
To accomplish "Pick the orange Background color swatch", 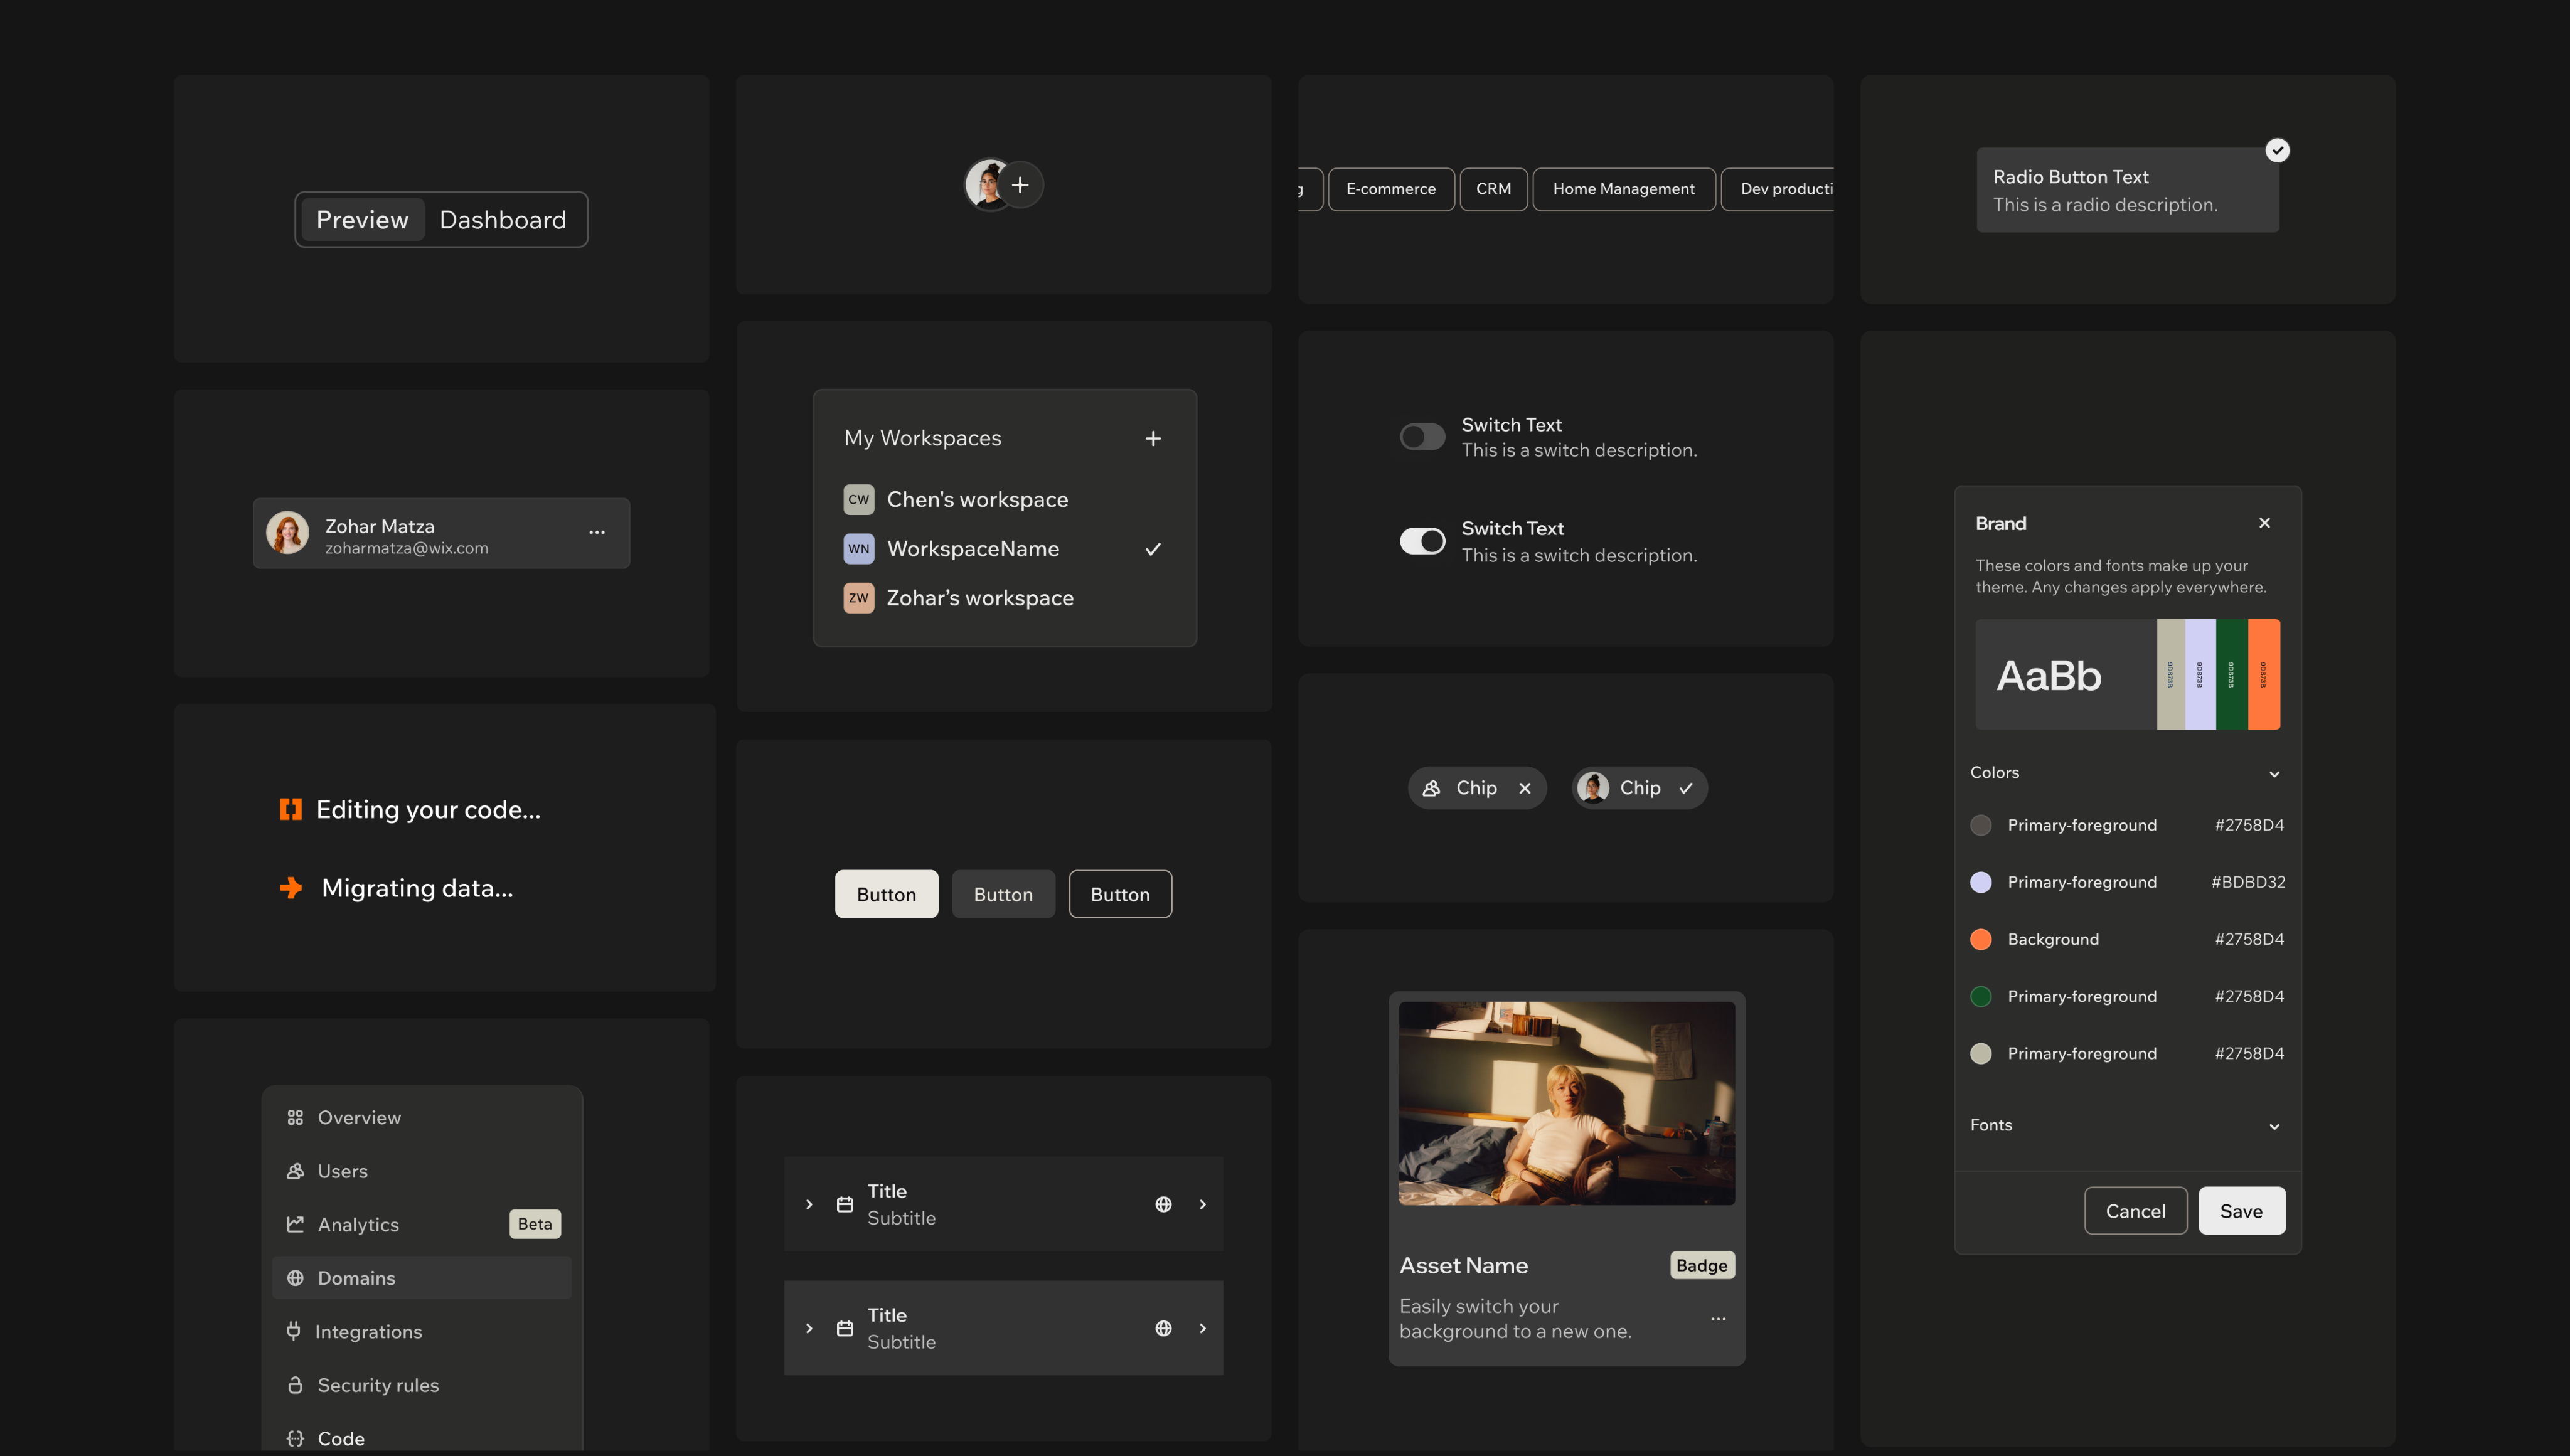I will [x=1980, y=939].
